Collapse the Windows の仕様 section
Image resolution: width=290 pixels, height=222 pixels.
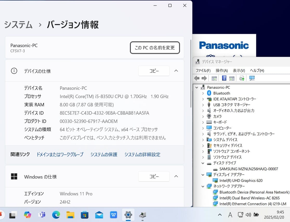[176, 176]
